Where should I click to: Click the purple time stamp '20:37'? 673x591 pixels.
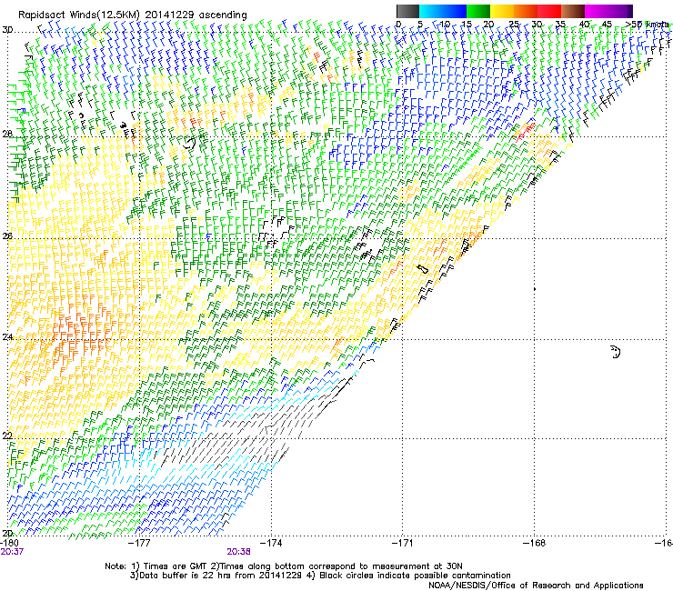tap(12, 552)
